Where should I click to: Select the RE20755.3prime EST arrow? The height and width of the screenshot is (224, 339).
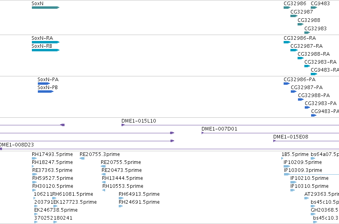click(82, 158)
